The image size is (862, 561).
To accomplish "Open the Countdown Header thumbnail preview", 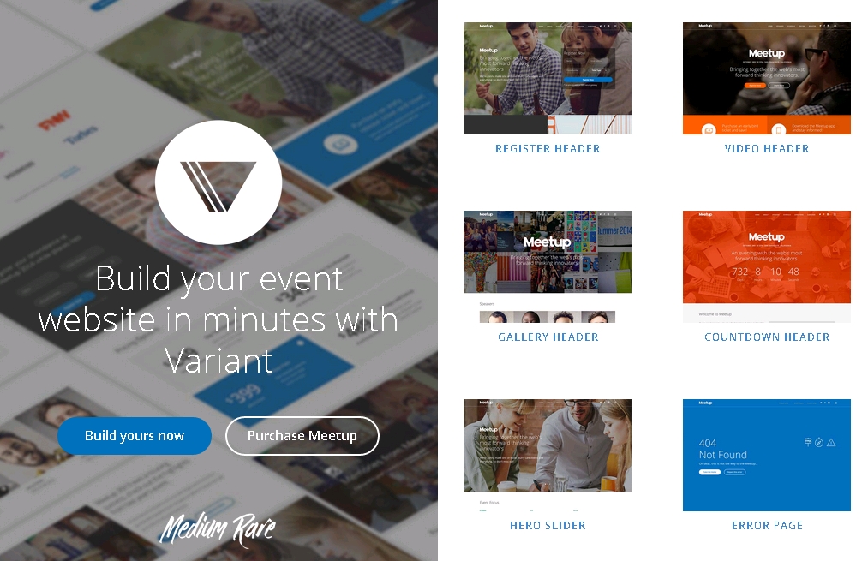I will [766, 266].
